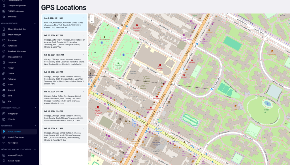Open the Fotoğraflar icon in the sidebar
Image resolution: width=290 pixels, height=165 pixels.
point(4,114)
